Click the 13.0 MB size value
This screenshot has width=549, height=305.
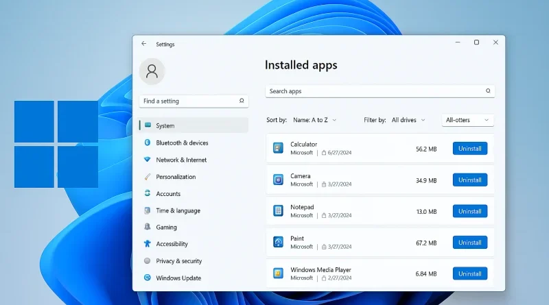pos(426,212)
